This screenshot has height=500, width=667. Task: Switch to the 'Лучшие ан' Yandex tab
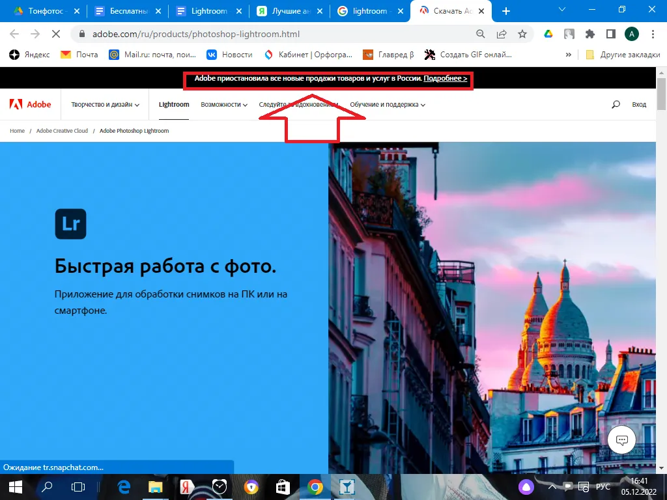291,11
